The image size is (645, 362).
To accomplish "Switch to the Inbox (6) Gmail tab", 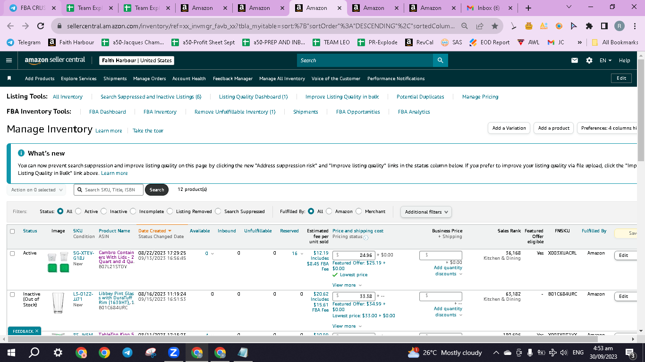I will pyautogui.click(x=490, y=8).
